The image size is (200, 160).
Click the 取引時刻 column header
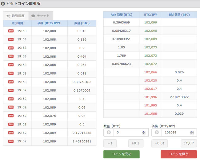tap(17, 23)
